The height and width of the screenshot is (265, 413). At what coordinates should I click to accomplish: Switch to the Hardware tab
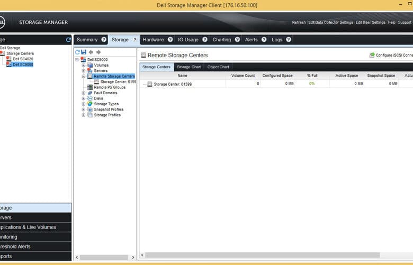click(x=153, y=40)
